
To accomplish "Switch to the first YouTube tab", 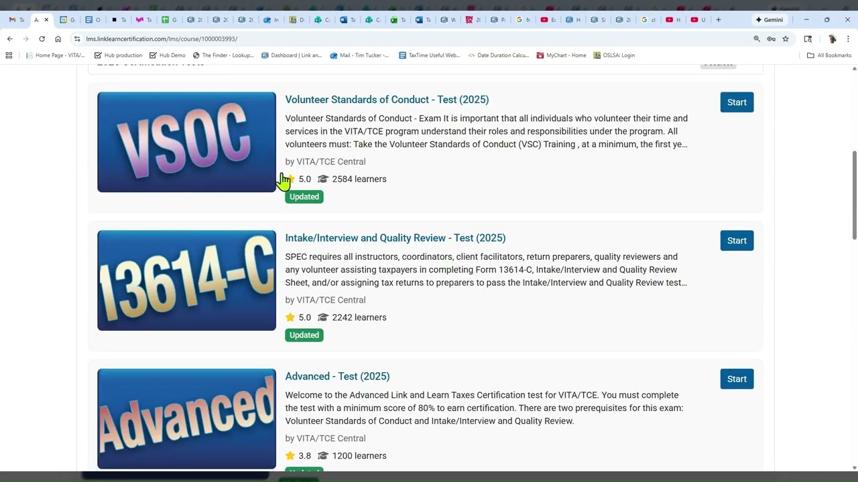I will [x=548, y=20].
